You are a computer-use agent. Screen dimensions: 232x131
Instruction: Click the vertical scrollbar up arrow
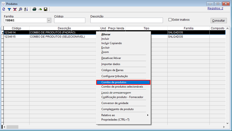(227, 28)
